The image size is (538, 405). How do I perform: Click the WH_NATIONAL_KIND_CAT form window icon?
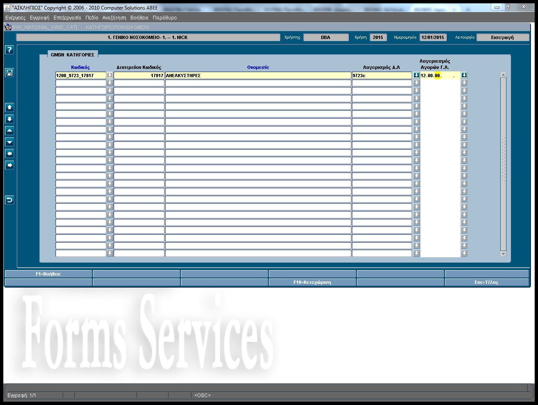[8, 27]
